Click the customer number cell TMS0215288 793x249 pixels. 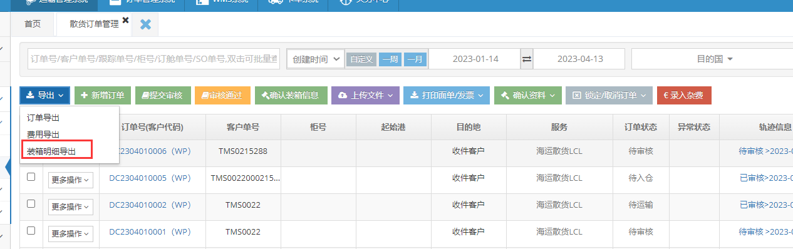tap(243, 151)
